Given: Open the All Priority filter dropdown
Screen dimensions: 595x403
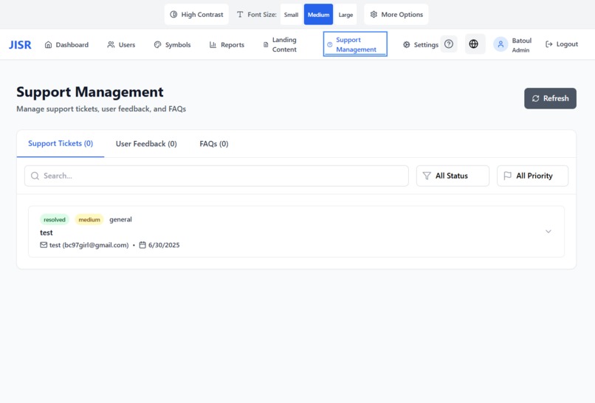Looking at the screenshot, I should [532, 176].
